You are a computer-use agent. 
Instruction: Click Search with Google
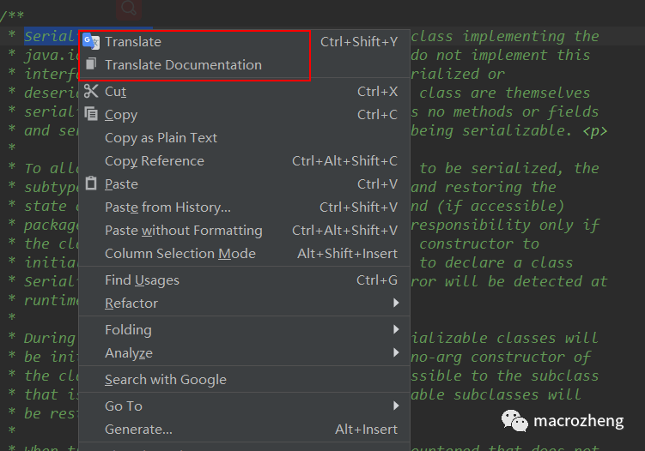pos(165,380)
